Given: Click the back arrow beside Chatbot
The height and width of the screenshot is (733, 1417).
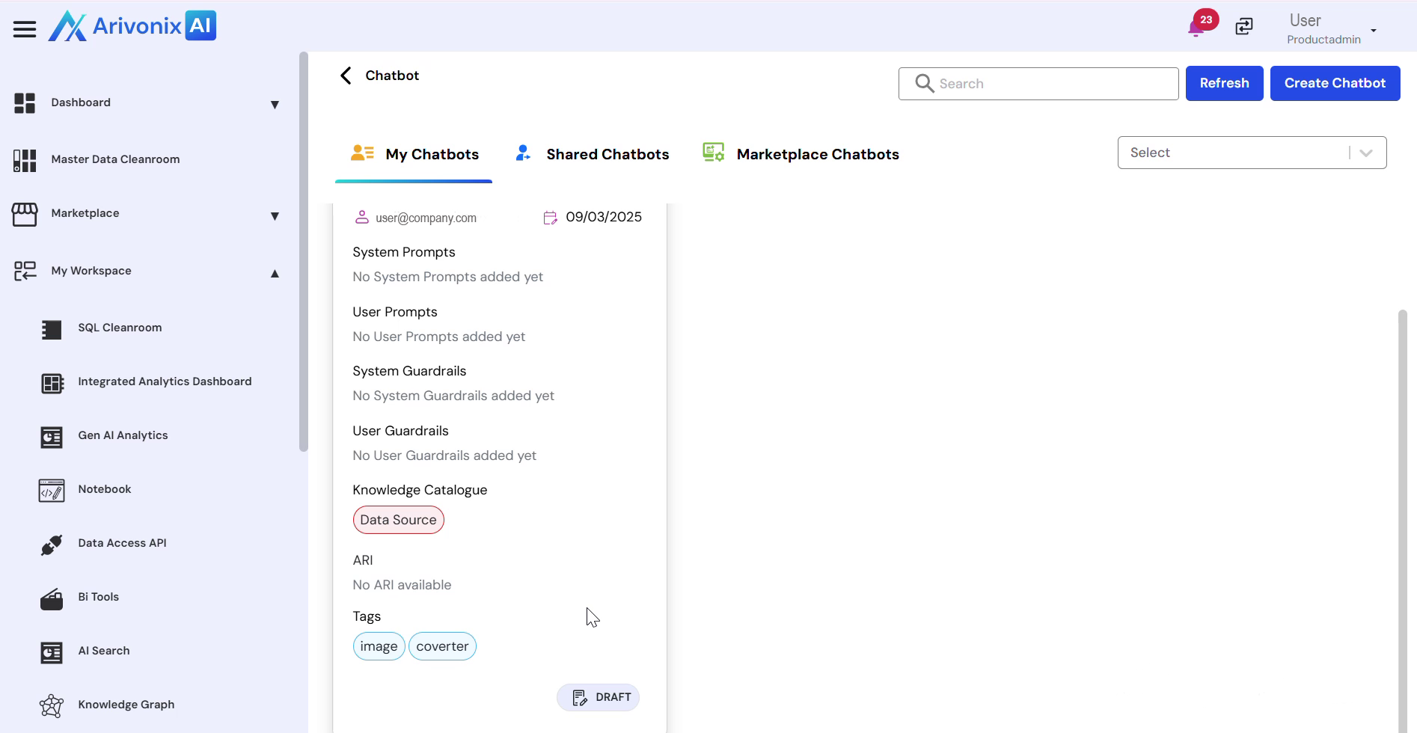Looking at the screenshot, I should tap(346, 76).
